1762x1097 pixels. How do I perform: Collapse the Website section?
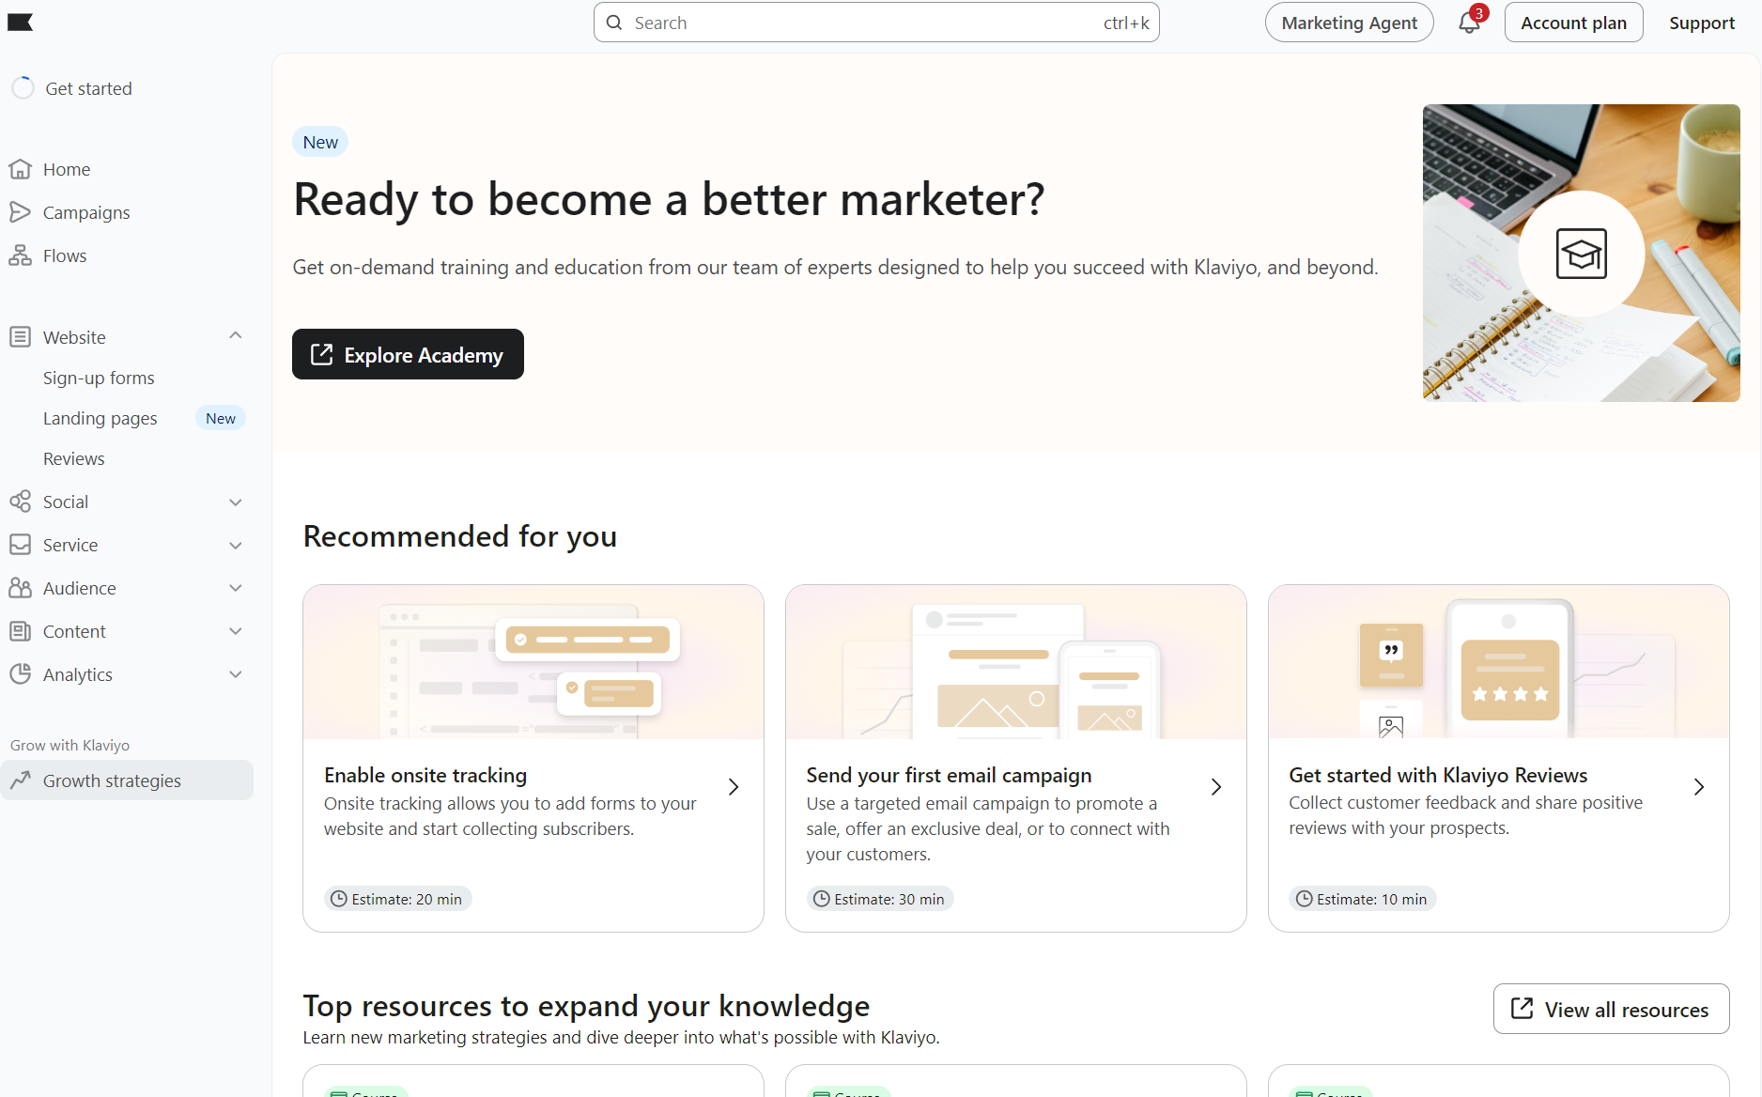point(235,335)
